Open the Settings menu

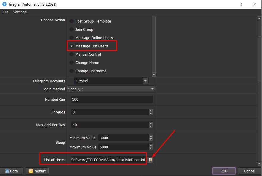tap(20, 12)
